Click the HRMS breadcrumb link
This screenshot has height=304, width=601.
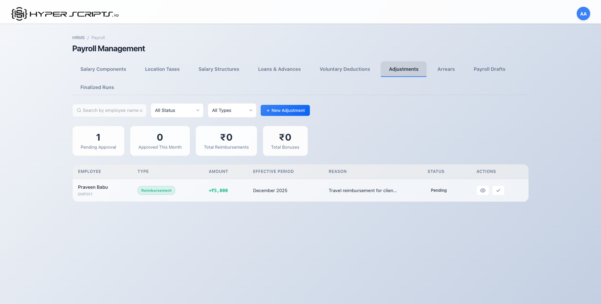click(79, 38)
